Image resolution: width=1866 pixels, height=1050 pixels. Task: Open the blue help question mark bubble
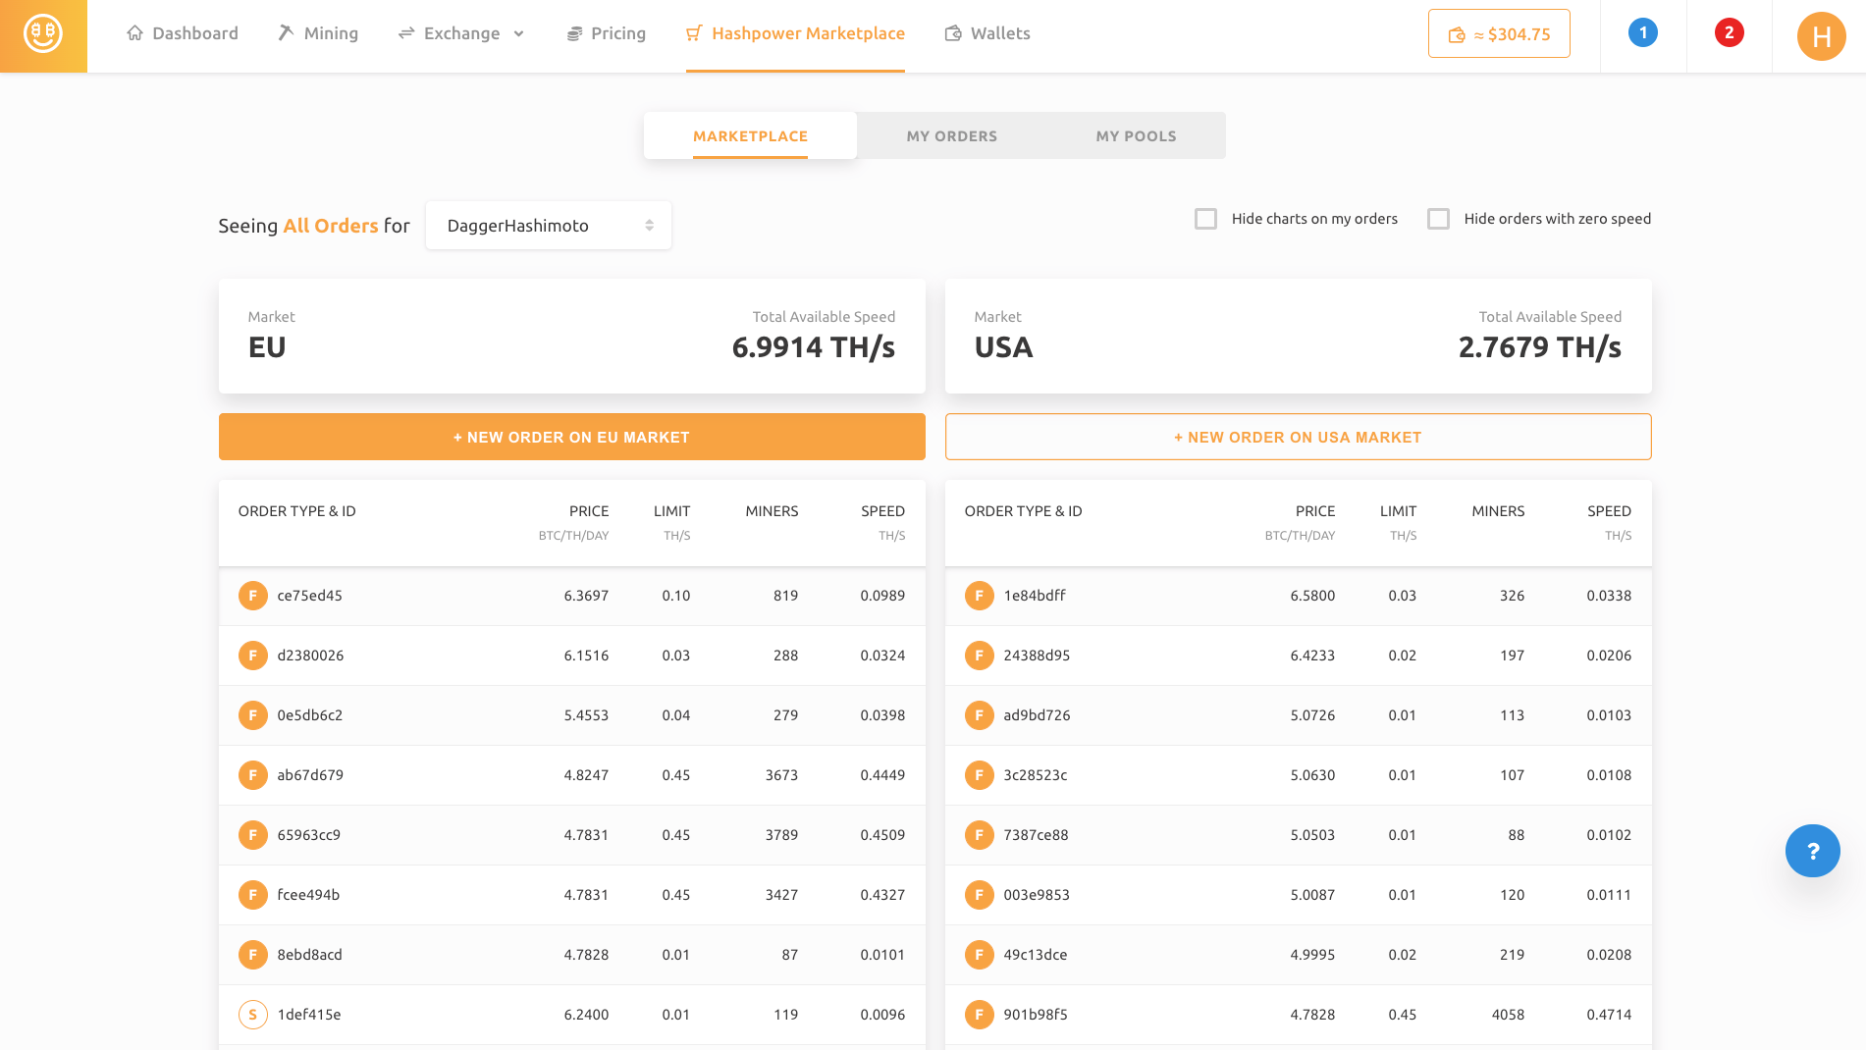pyautogui.click(x=1813, y=851)
